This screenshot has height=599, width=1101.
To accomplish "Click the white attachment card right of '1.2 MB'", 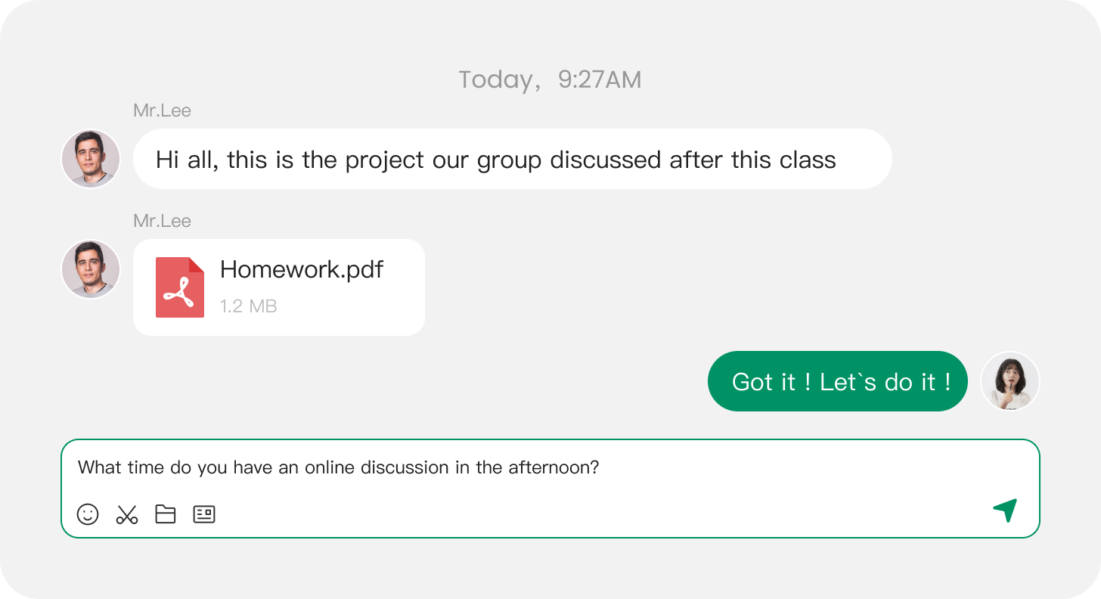I will click(355, 307).
